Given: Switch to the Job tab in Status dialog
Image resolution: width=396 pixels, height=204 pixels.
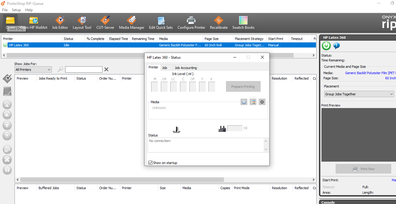Looking at the screenshot, I should [x=165, y=68].
